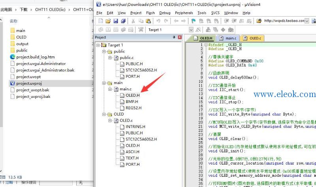Viewport: 316px width, 187px height.
Task: Collapse the OLED.c file node
Action: coord(110,121)
